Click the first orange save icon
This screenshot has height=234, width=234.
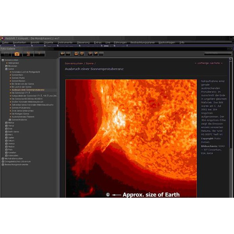[76, 54]
